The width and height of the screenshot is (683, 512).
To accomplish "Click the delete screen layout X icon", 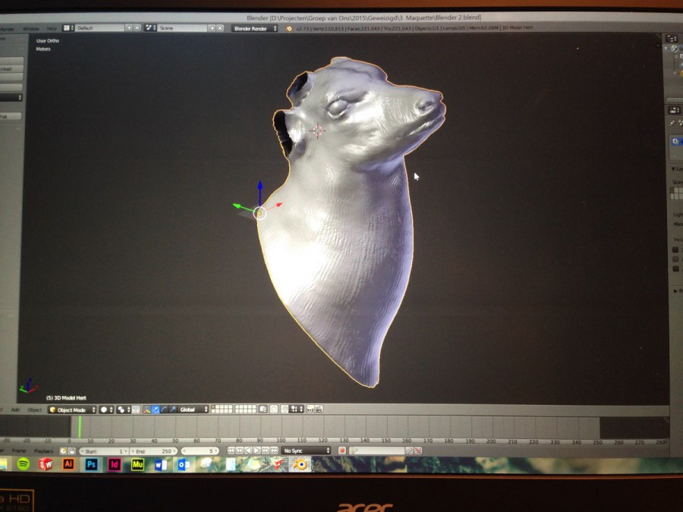I will tap(137, 28).
